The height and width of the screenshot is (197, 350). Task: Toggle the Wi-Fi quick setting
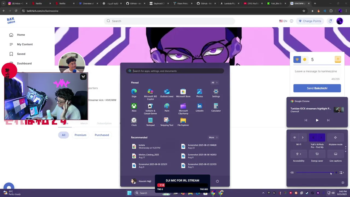tap(294, 137)
